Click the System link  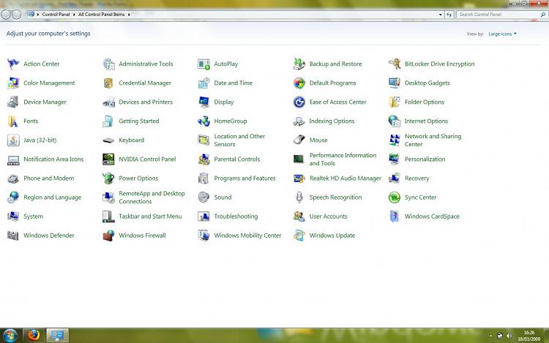[x=33, y=216]
